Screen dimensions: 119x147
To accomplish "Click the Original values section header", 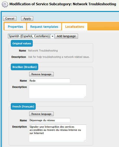I will click(22, 43).
